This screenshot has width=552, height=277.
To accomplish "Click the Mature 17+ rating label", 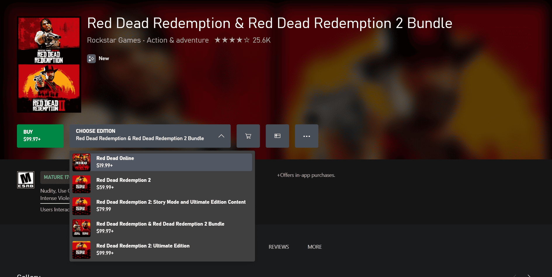I will (56, 177).
